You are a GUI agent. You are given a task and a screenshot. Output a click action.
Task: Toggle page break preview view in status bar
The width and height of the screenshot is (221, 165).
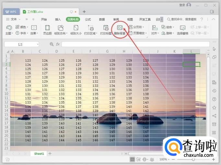tap(139, 159)
